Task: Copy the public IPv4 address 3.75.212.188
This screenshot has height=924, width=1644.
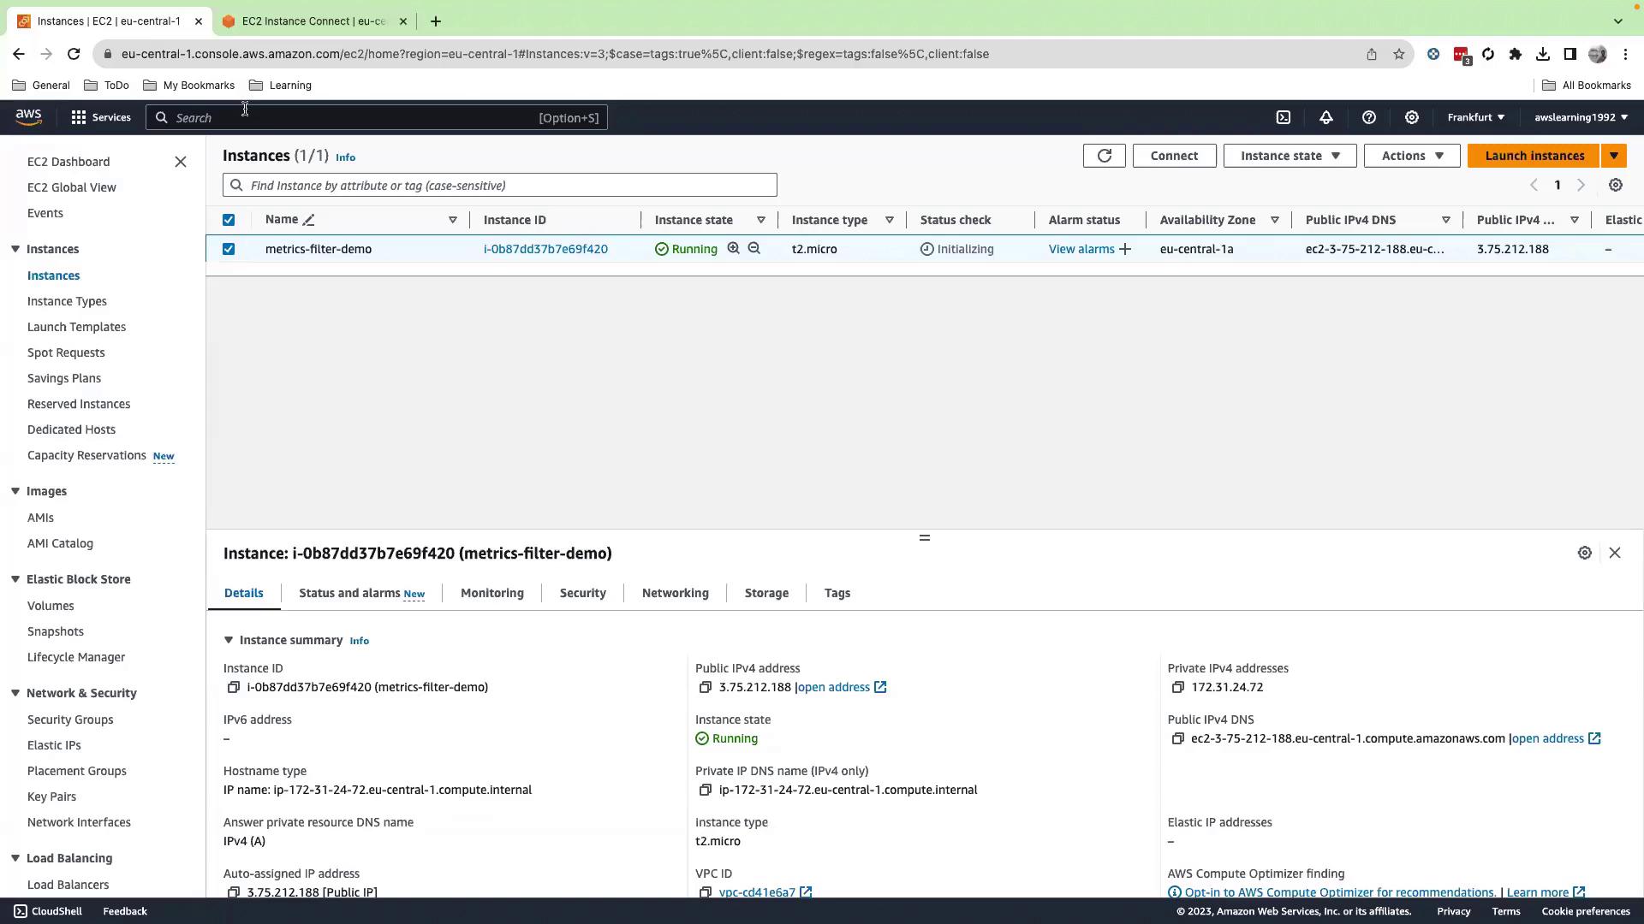Action: point(705,688)
